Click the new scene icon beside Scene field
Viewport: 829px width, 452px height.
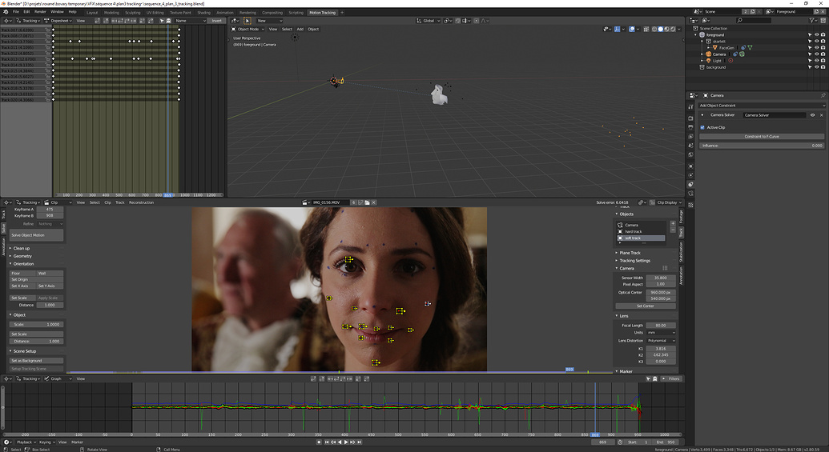[753, 12]
